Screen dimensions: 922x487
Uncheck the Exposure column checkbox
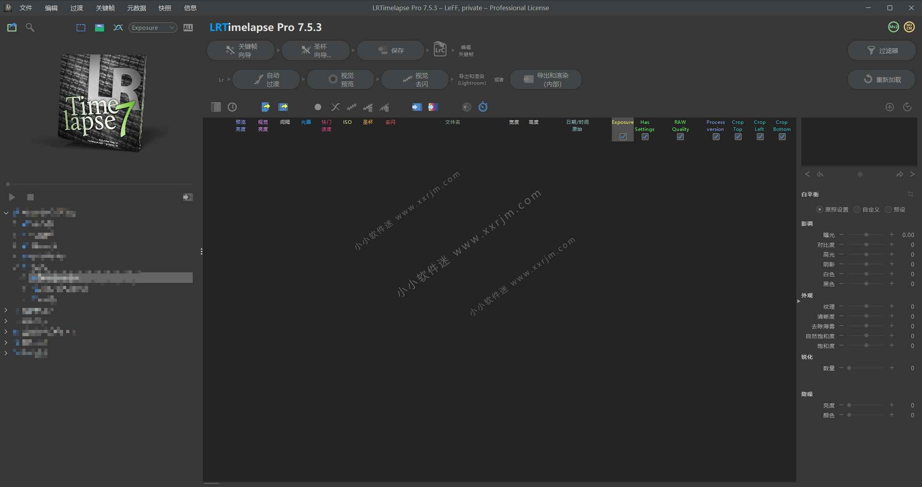click(x=623, y=137)
